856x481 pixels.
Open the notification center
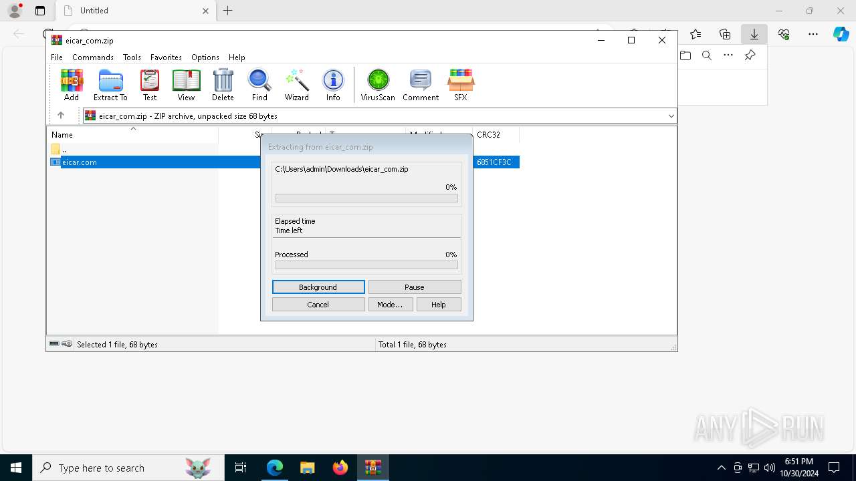[x=834, y=468]
